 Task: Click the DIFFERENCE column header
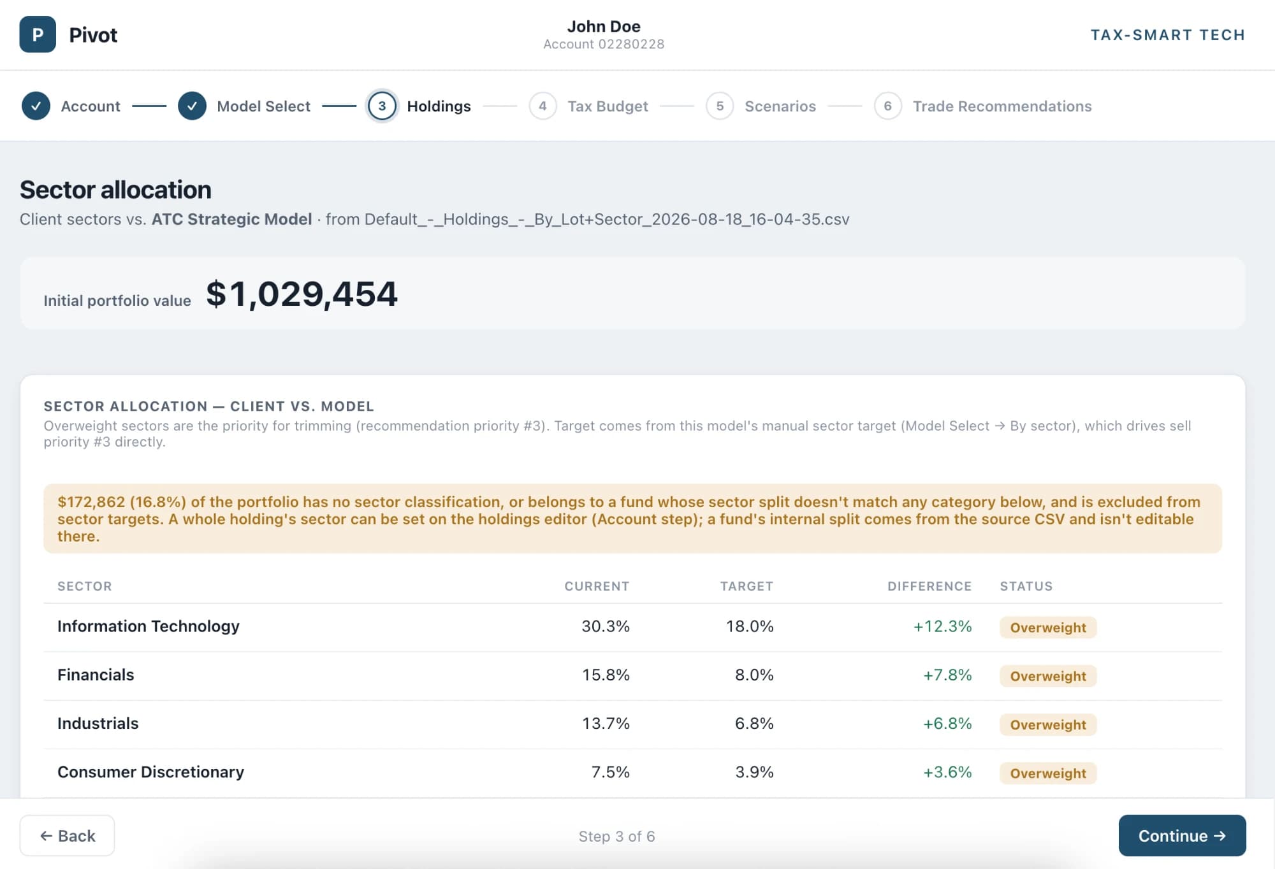(x=929, y=586)
